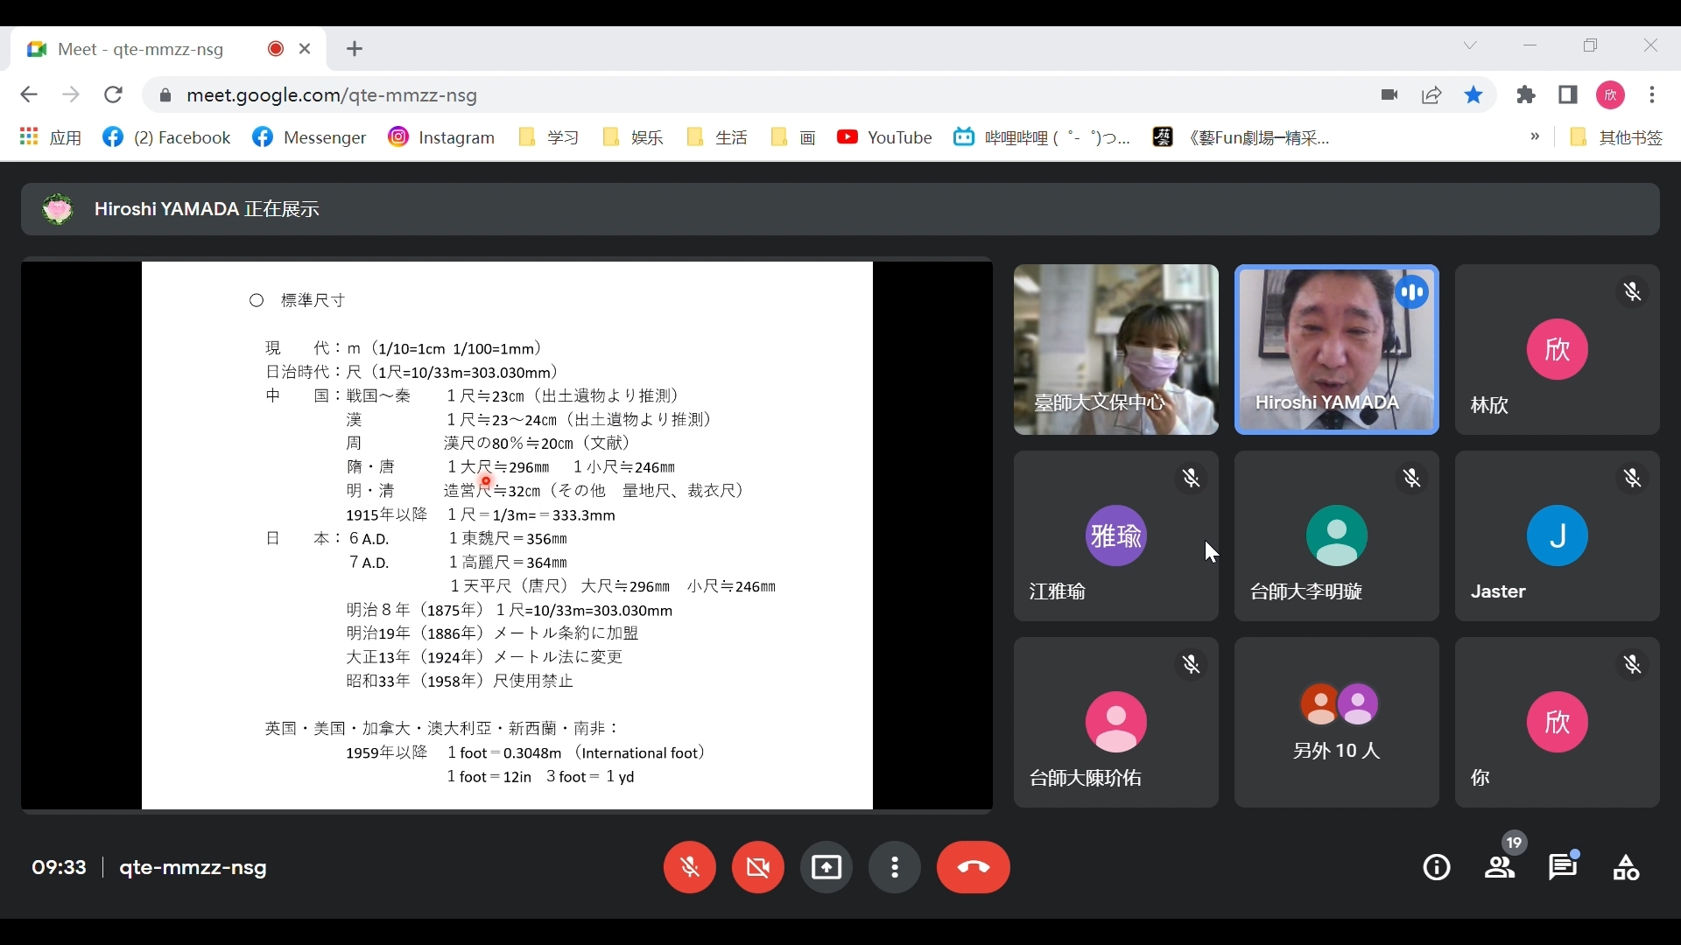
Task: Turn on camera with the video button
Action: coord(758,868)
